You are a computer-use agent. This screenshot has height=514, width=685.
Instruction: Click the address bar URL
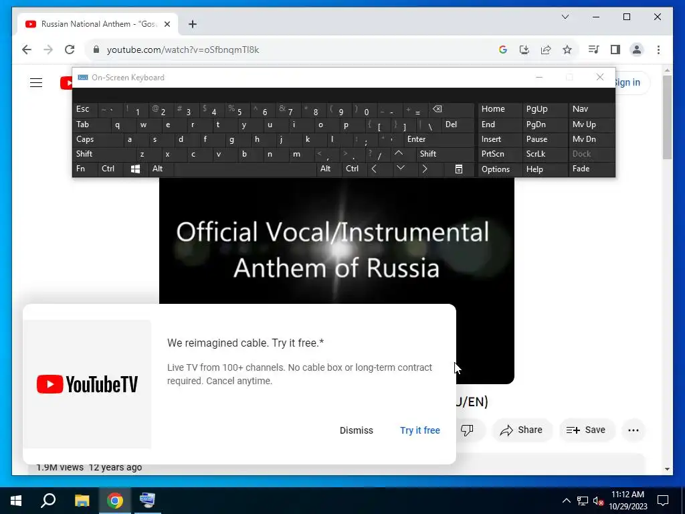183,50
